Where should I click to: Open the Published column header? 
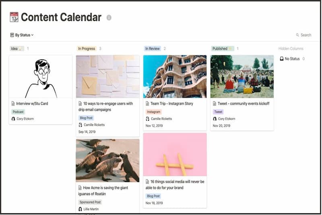[220, 49]
